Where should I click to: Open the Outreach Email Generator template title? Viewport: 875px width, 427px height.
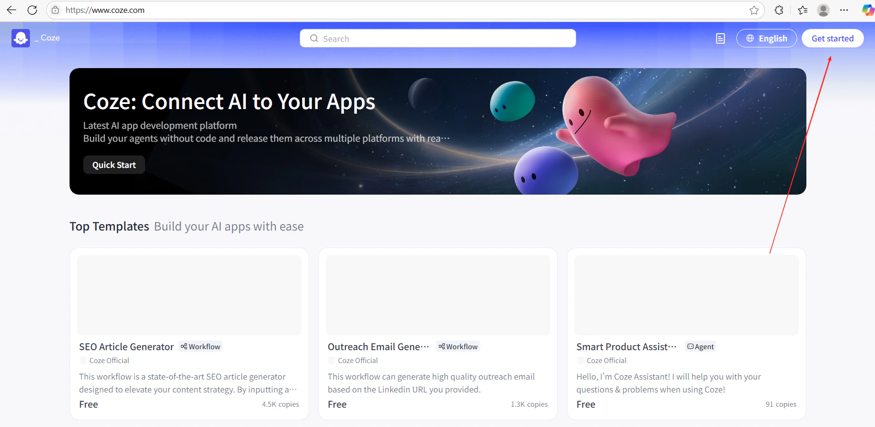click(x=378, y=347)
